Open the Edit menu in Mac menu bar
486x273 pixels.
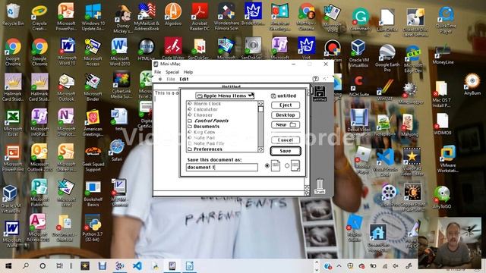point(184,79)
